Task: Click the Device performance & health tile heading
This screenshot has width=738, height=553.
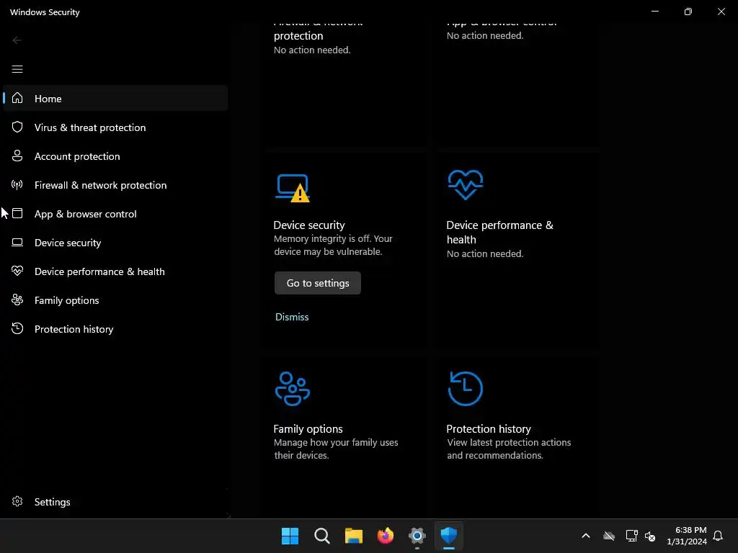Action: 500,233
